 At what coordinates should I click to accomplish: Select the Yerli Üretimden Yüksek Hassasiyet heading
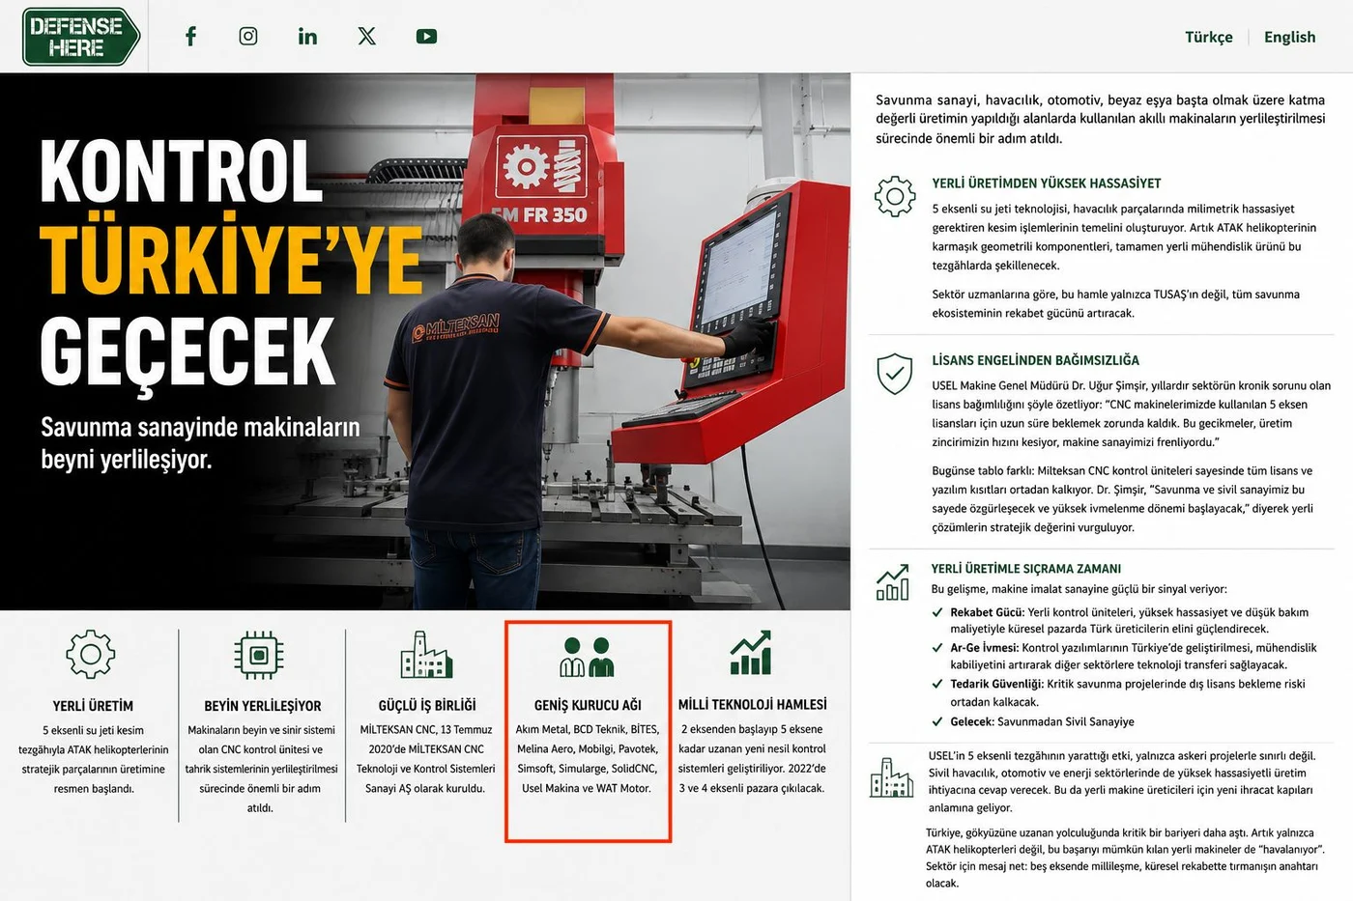pyautogui.click(x=1047, y=183)
